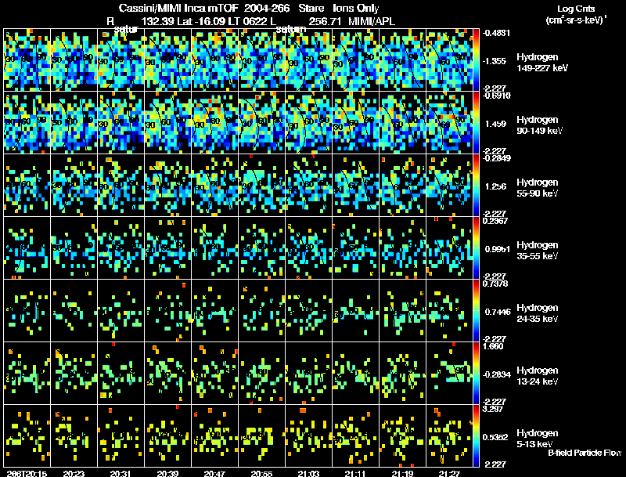
Task: Click the 21:11 time axis label
Action: [x=355, y=473]
